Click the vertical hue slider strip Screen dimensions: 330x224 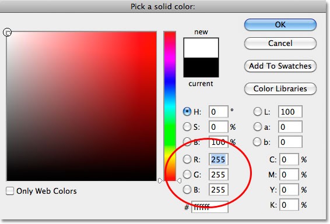[170, 106]
